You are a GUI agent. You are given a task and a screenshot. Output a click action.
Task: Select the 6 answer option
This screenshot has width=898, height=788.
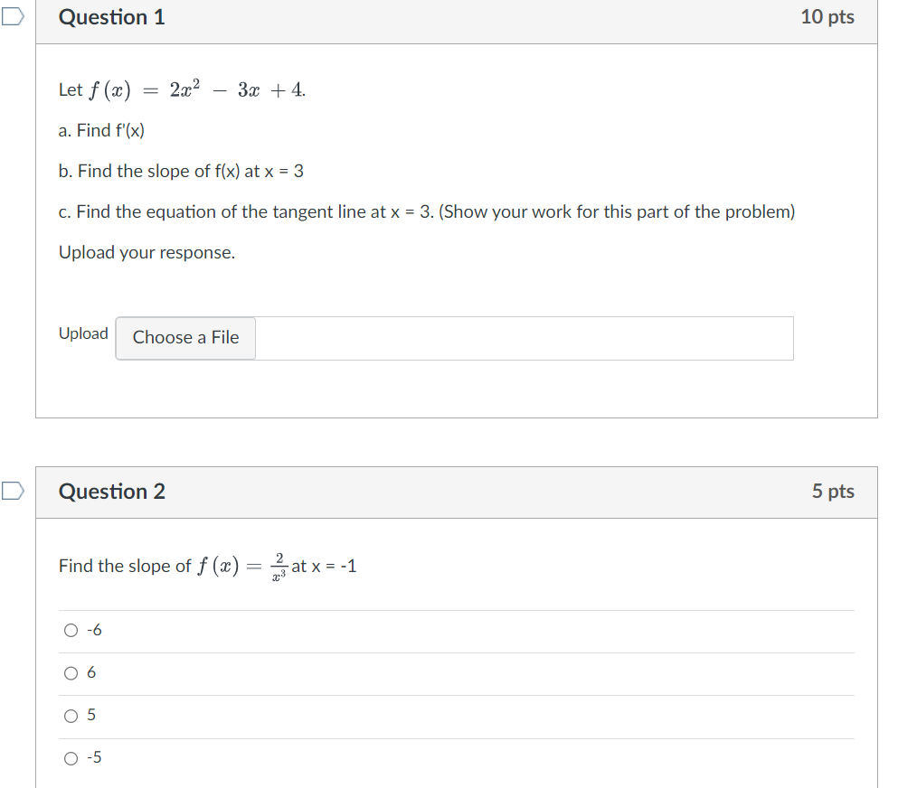pyautogui.click(x=71, y=673)
